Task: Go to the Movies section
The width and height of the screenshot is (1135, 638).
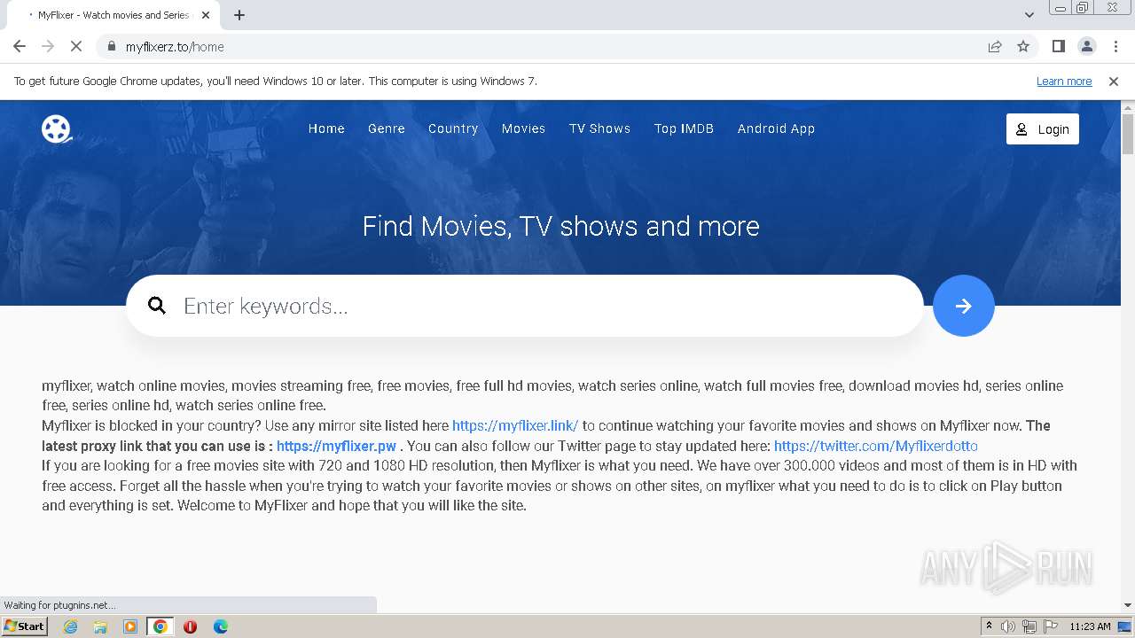Action: click(x=523, y=128)
